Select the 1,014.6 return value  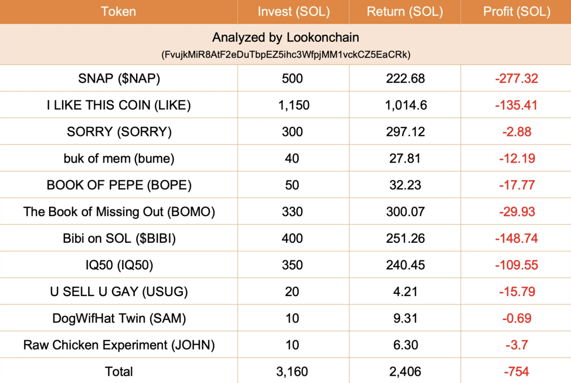point(406,105)
